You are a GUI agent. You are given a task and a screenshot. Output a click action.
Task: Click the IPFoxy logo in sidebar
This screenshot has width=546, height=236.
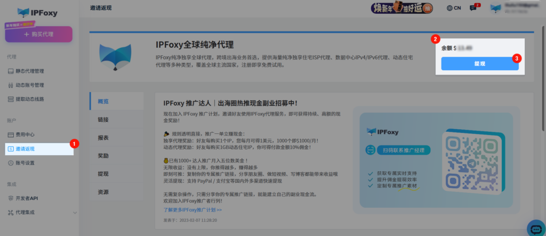pyautogui.click(x=38, y=12)
